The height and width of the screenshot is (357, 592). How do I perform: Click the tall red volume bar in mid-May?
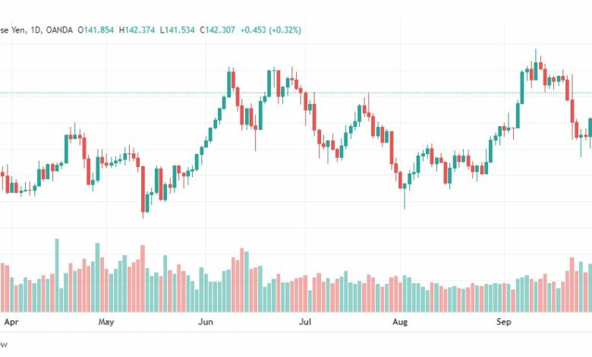[143, 279]
